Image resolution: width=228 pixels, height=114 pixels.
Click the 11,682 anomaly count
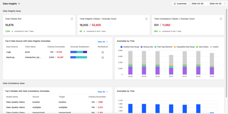click(166, 25)
